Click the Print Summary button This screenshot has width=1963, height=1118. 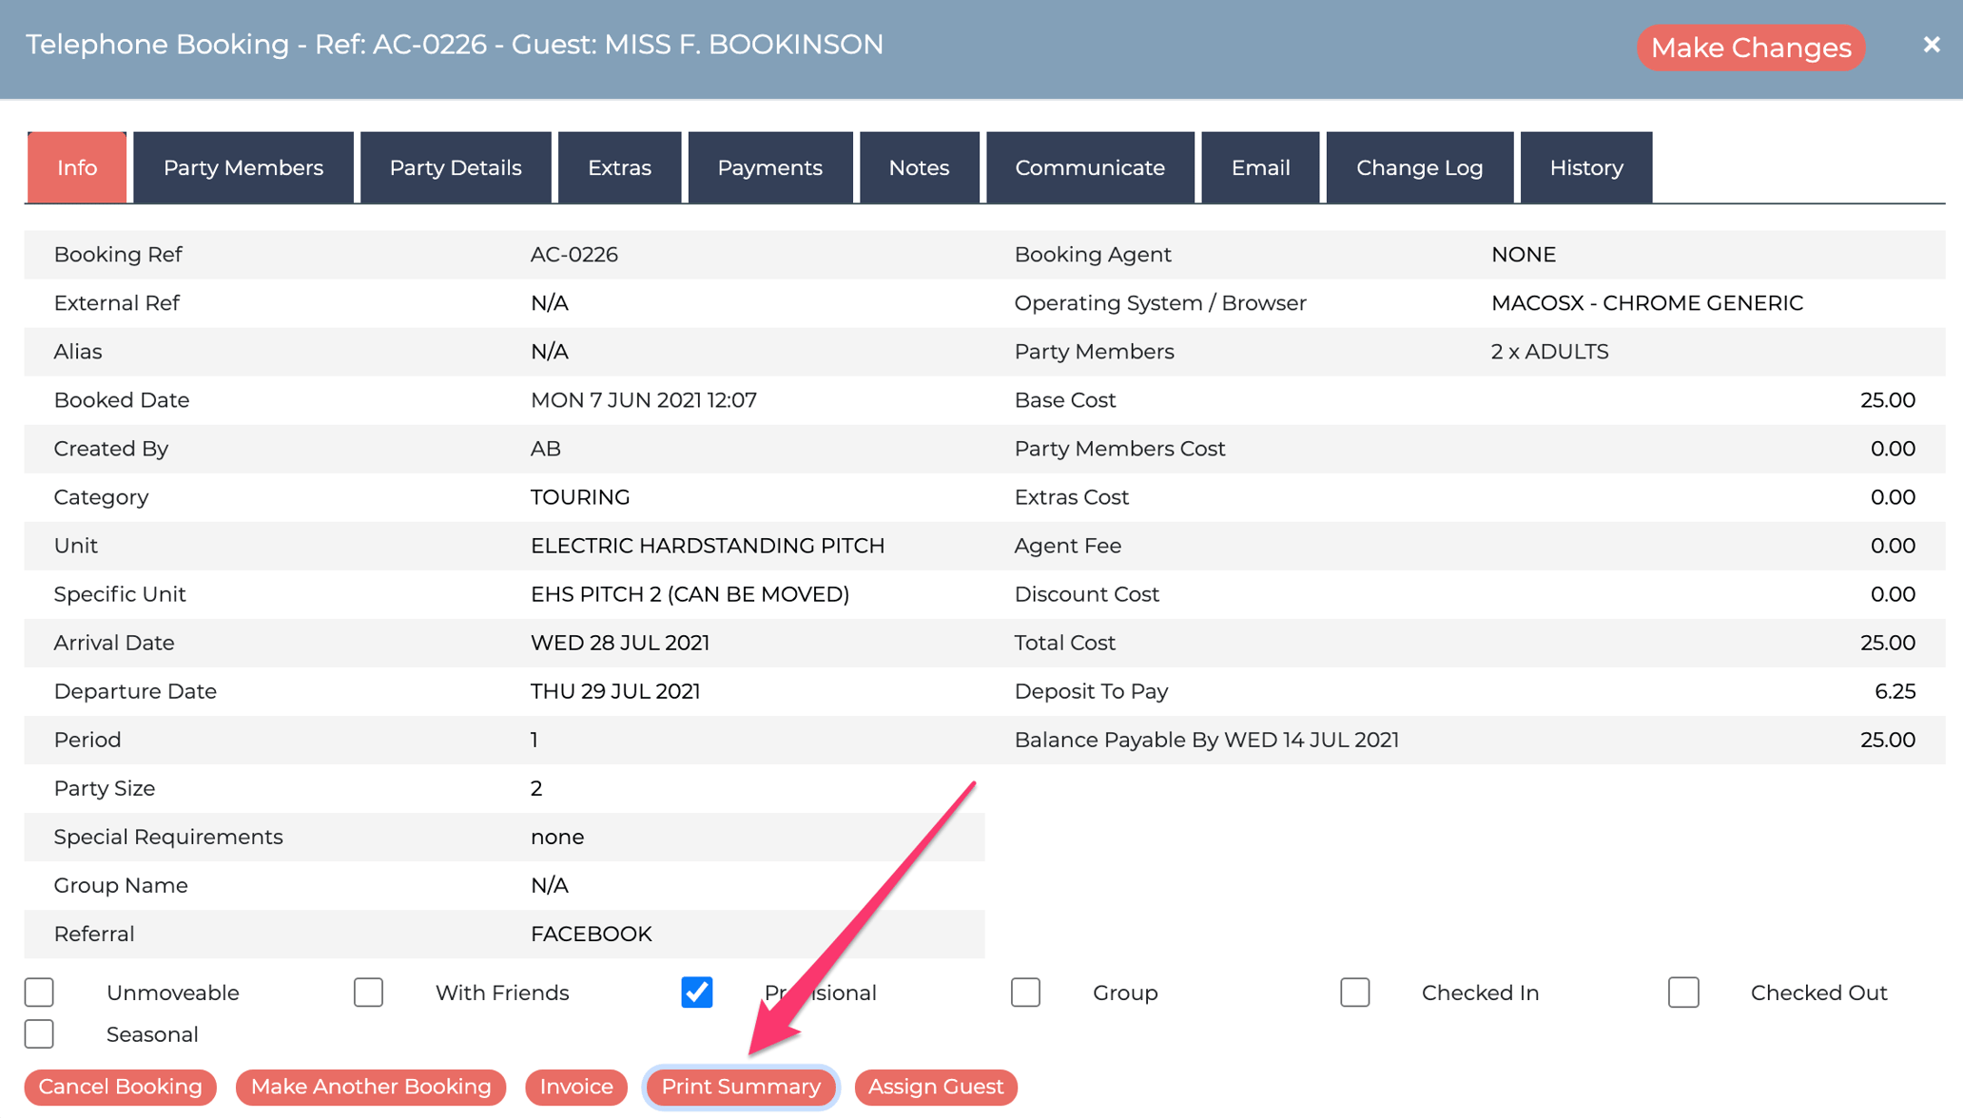tap(741, 1087)
